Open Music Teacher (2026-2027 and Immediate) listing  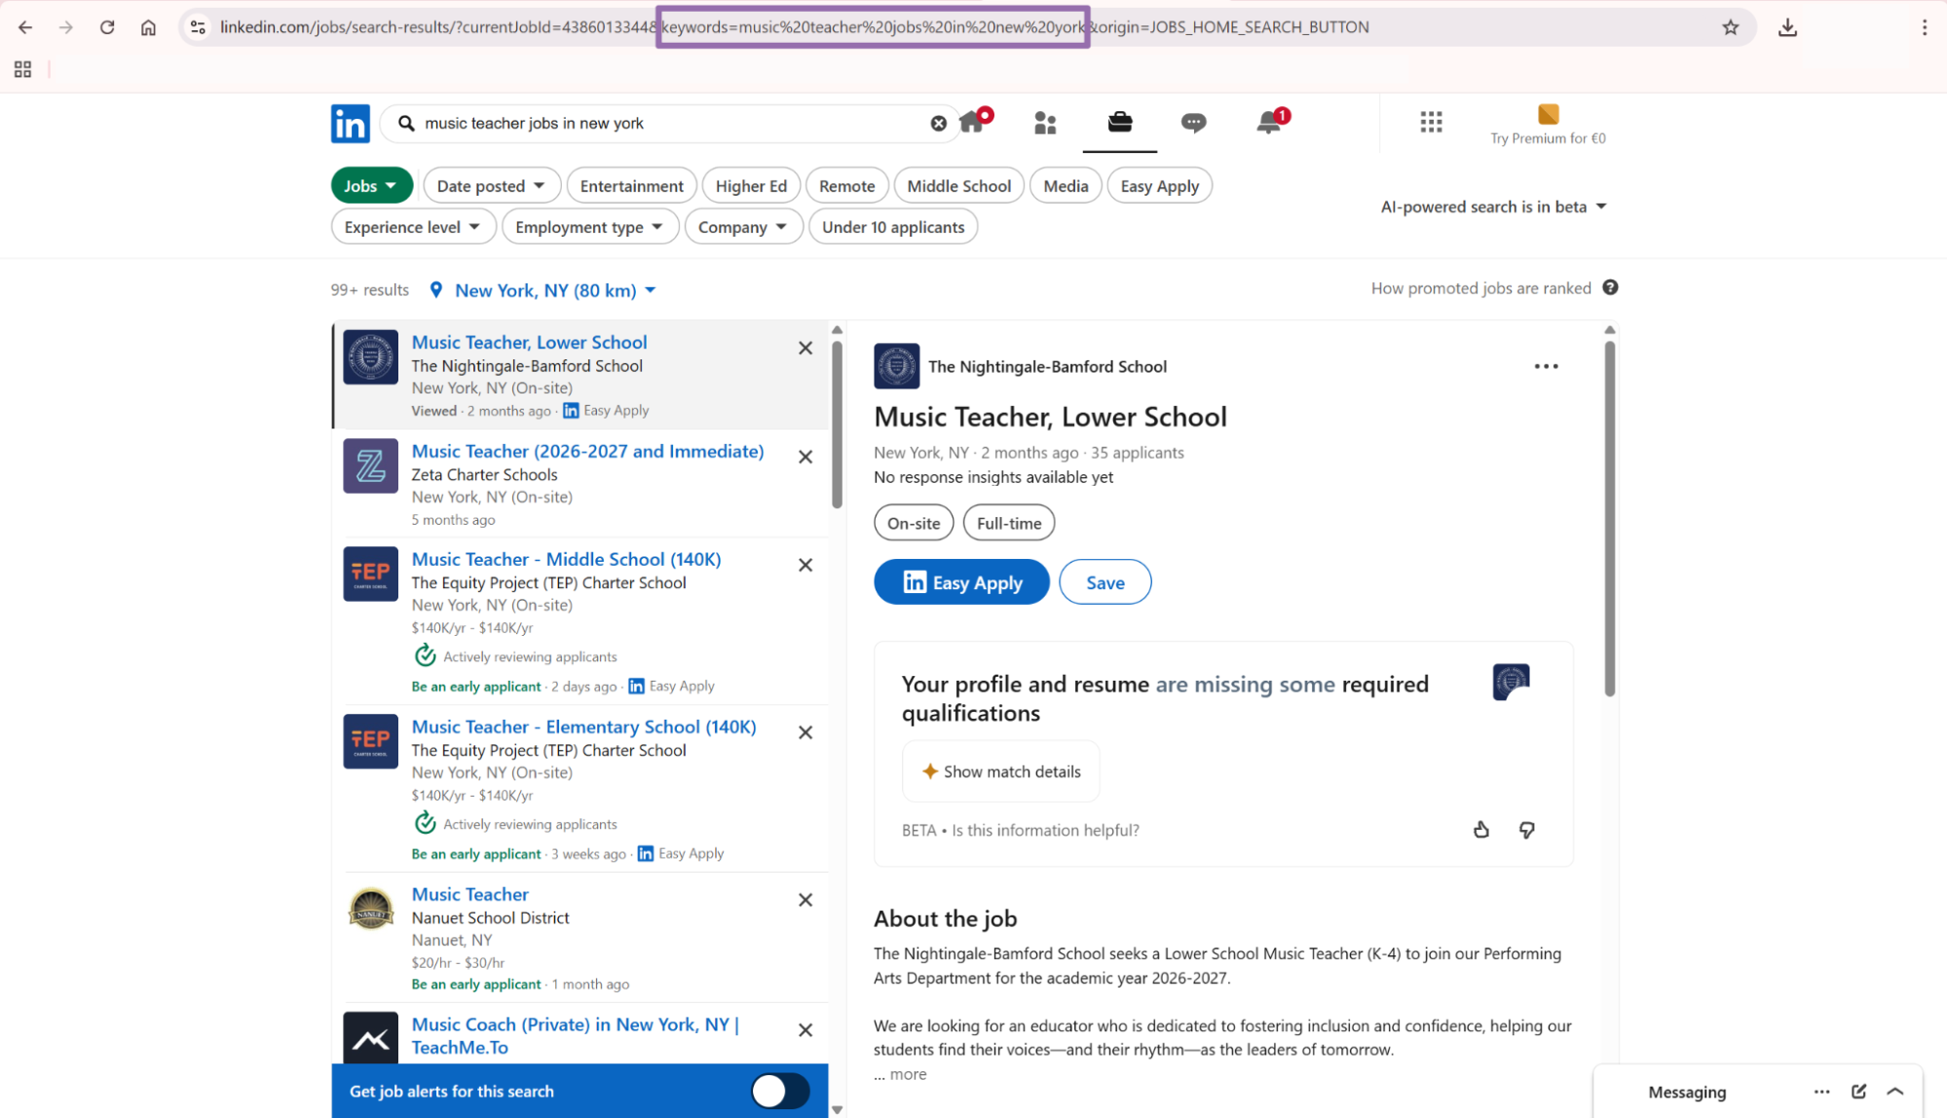pyautogui.click(x=587, y=451)
